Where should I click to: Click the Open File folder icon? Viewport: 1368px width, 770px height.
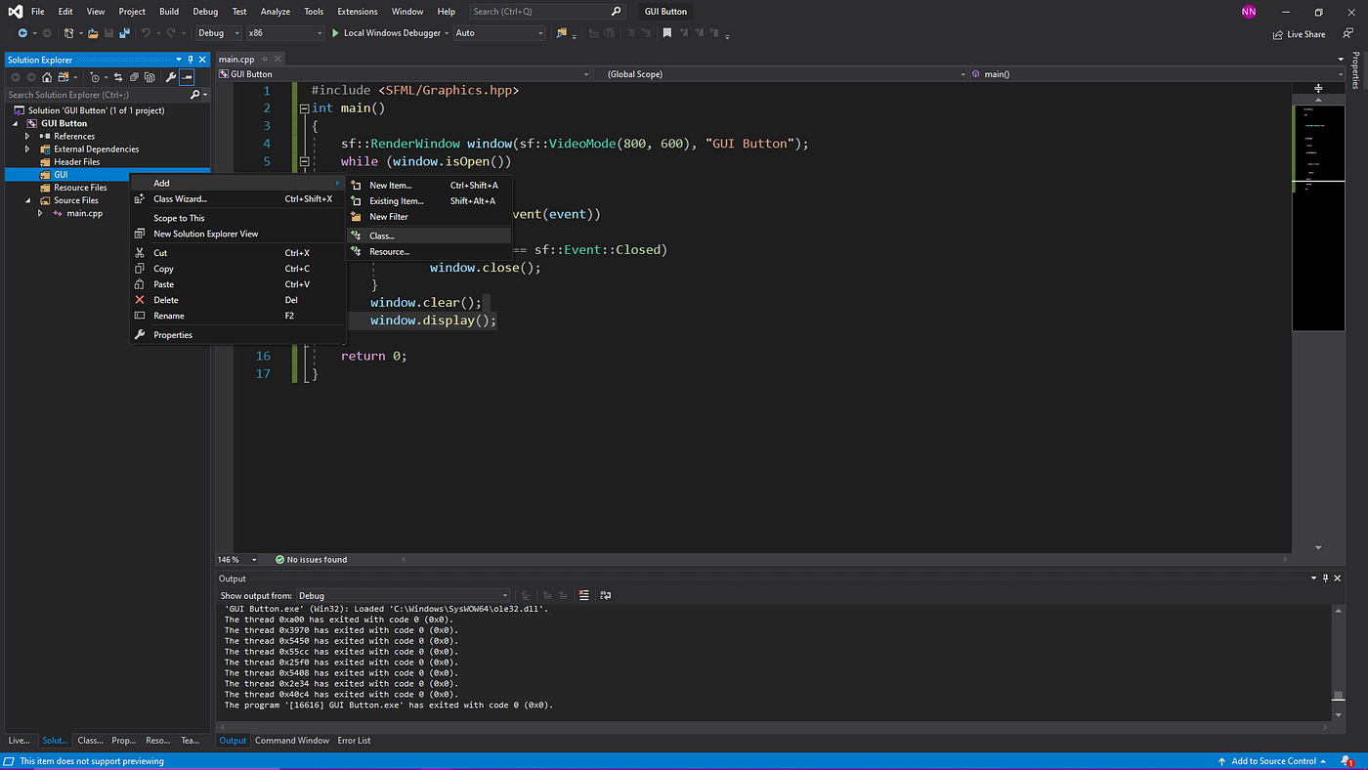(93, 33)
